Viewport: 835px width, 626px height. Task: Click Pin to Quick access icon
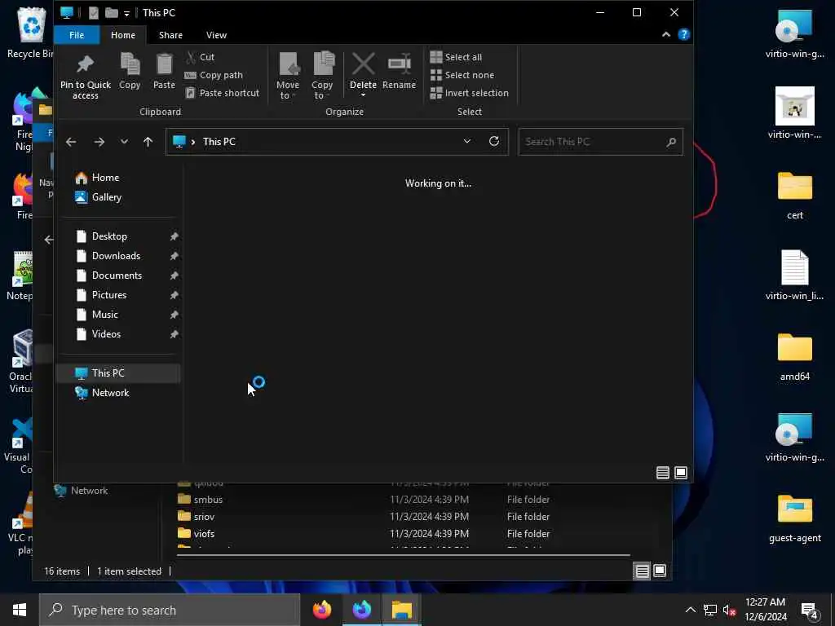85,64
